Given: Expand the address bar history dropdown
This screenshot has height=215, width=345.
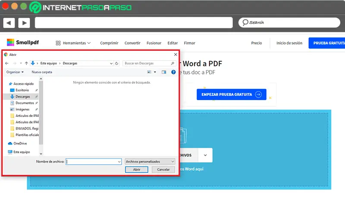Looking at the screenshot, I should [x=111, y=63].
